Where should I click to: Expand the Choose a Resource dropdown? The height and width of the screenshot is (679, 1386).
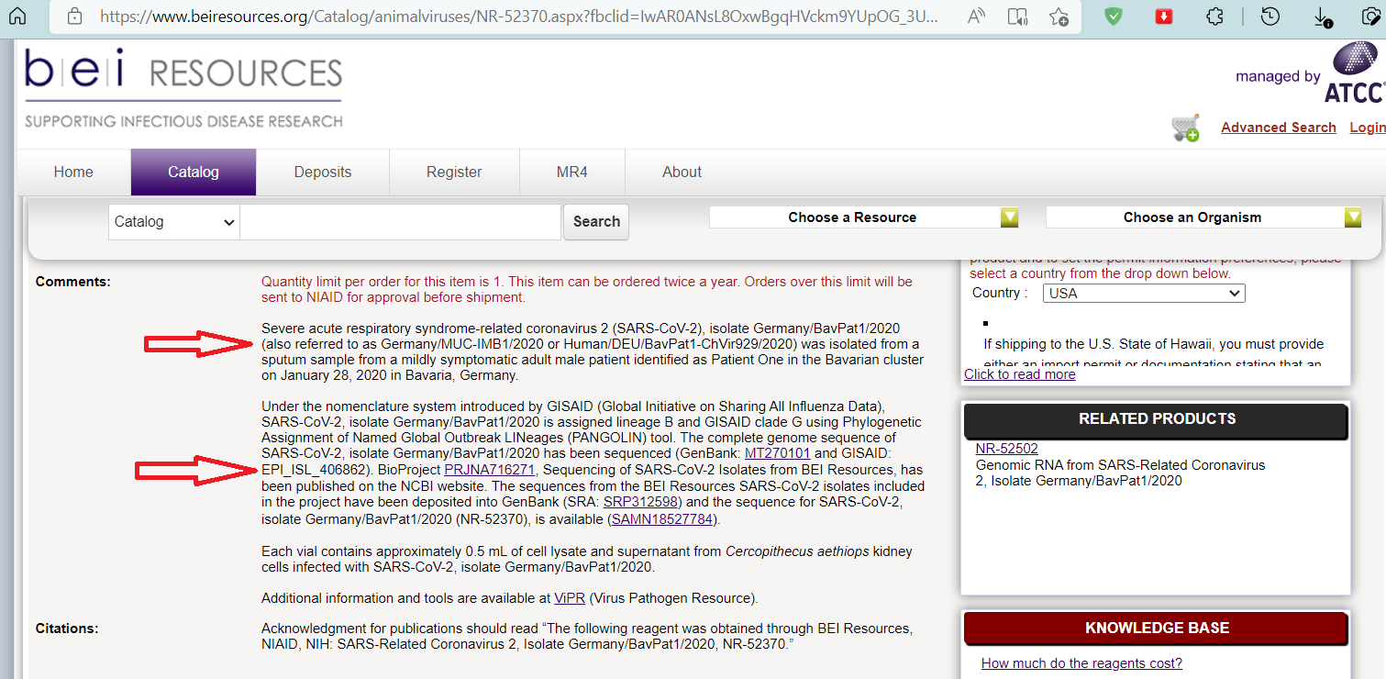coord(864,217)
